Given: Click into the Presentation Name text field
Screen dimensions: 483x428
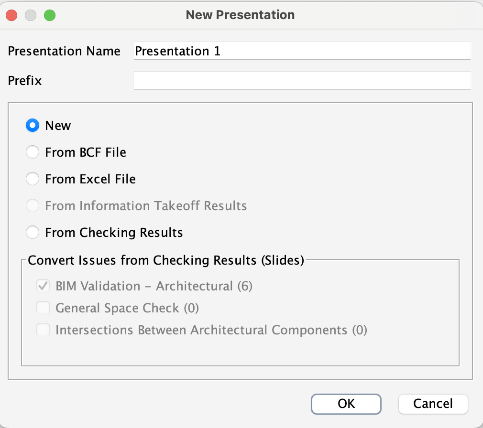Looking at the screenshot, I should coord(302,51).
